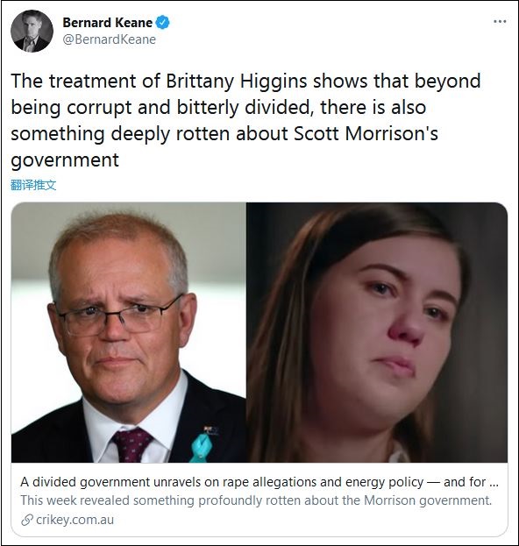Screen dimensions: 519x546
Task: Select the photo of the woman with long hair
Action: (377, 332)
